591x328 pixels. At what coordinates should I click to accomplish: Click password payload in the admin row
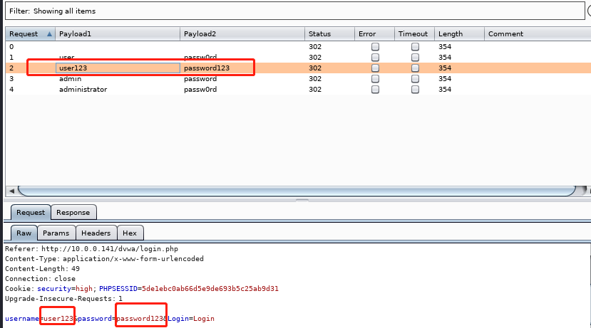[x=200, y=78]
